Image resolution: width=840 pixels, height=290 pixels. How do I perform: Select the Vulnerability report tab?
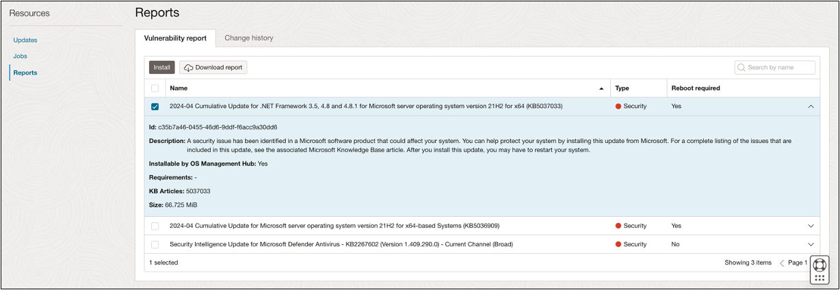tap(175, 38)
